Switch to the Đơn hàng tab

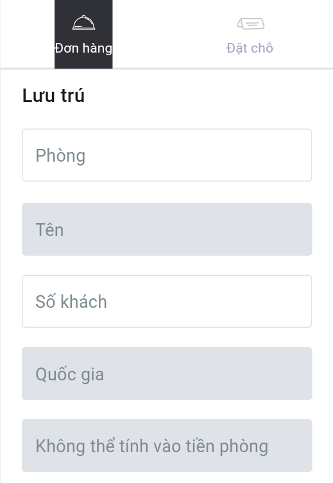83,34
